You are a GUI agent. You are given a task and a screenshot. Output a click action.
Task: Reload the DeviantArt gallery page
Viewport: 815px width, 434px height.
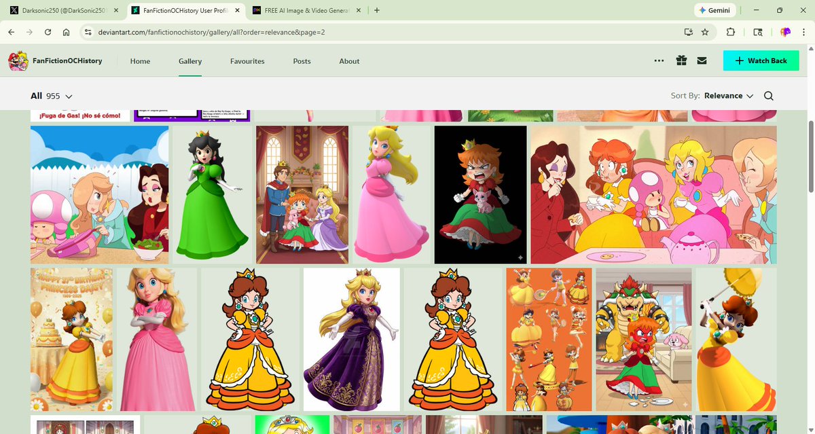coord(48,32)
